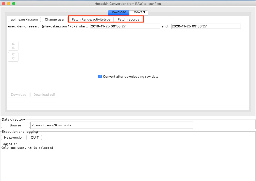Viewport: 256px width, 181px height.
Task: Click the Fetch records button
Action: [128, 20]
